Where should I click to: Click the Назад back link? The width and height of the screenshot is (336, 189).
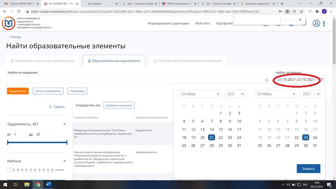point(15,37)
